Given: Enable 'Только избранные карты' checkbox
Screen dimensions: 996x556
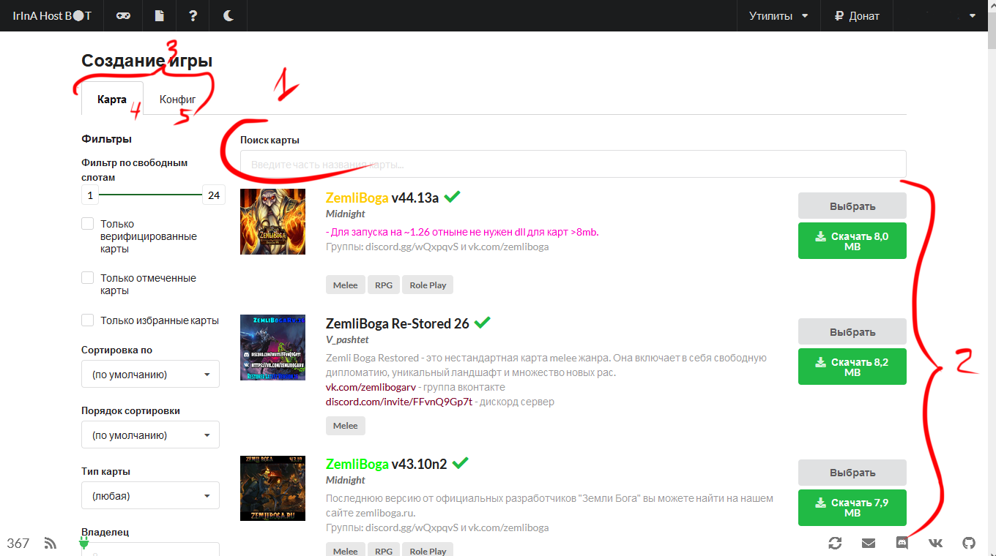Looking at the screenshot, I should coord(88,320).
